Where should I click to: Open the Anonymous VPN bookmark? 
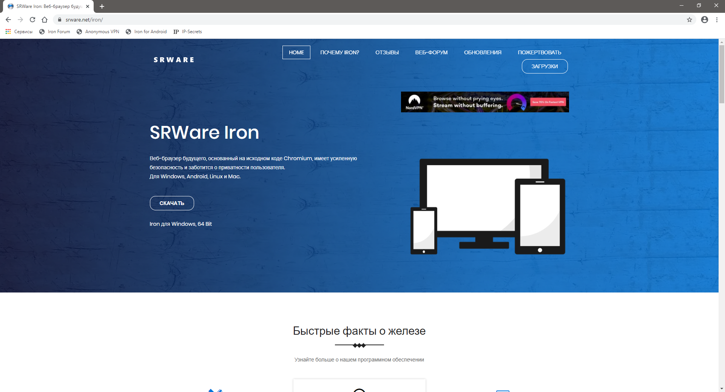pos(98,32)
